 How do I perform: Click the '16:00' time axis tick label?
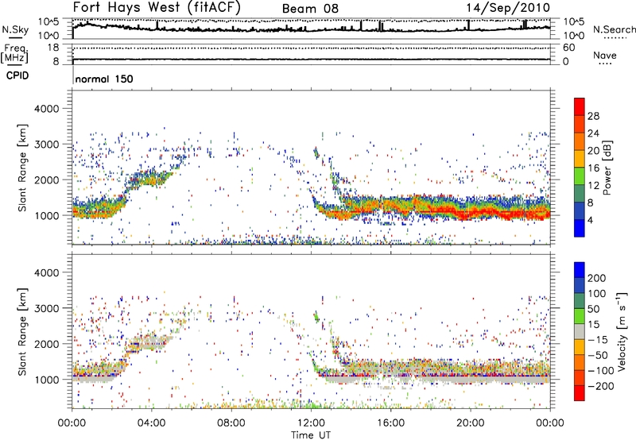point(390,423)
